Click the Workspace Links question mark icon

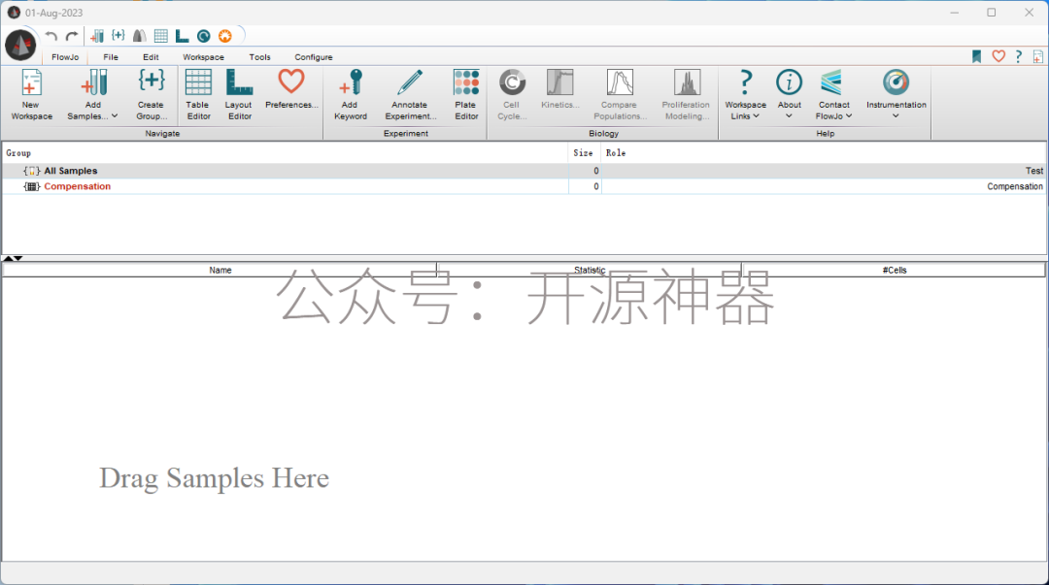click(x=745, y=82)
